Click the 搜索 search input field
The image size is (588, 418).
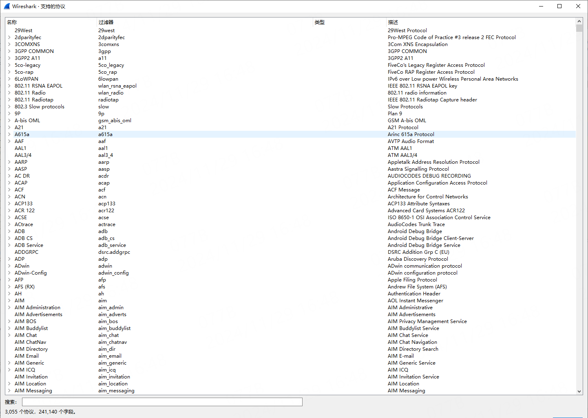162,402
